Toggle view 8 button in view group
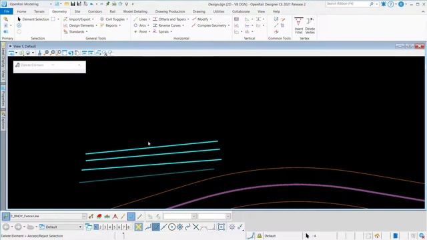 pyautogui.click(x=128, y=227)
